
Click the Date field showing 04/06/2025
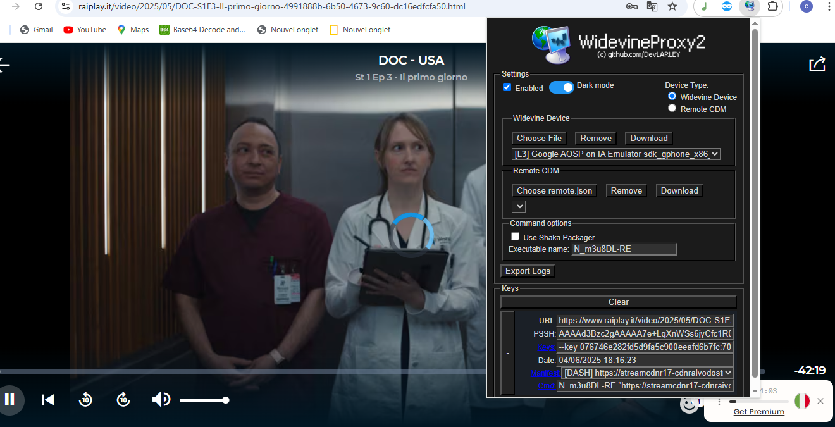(645, 360)
